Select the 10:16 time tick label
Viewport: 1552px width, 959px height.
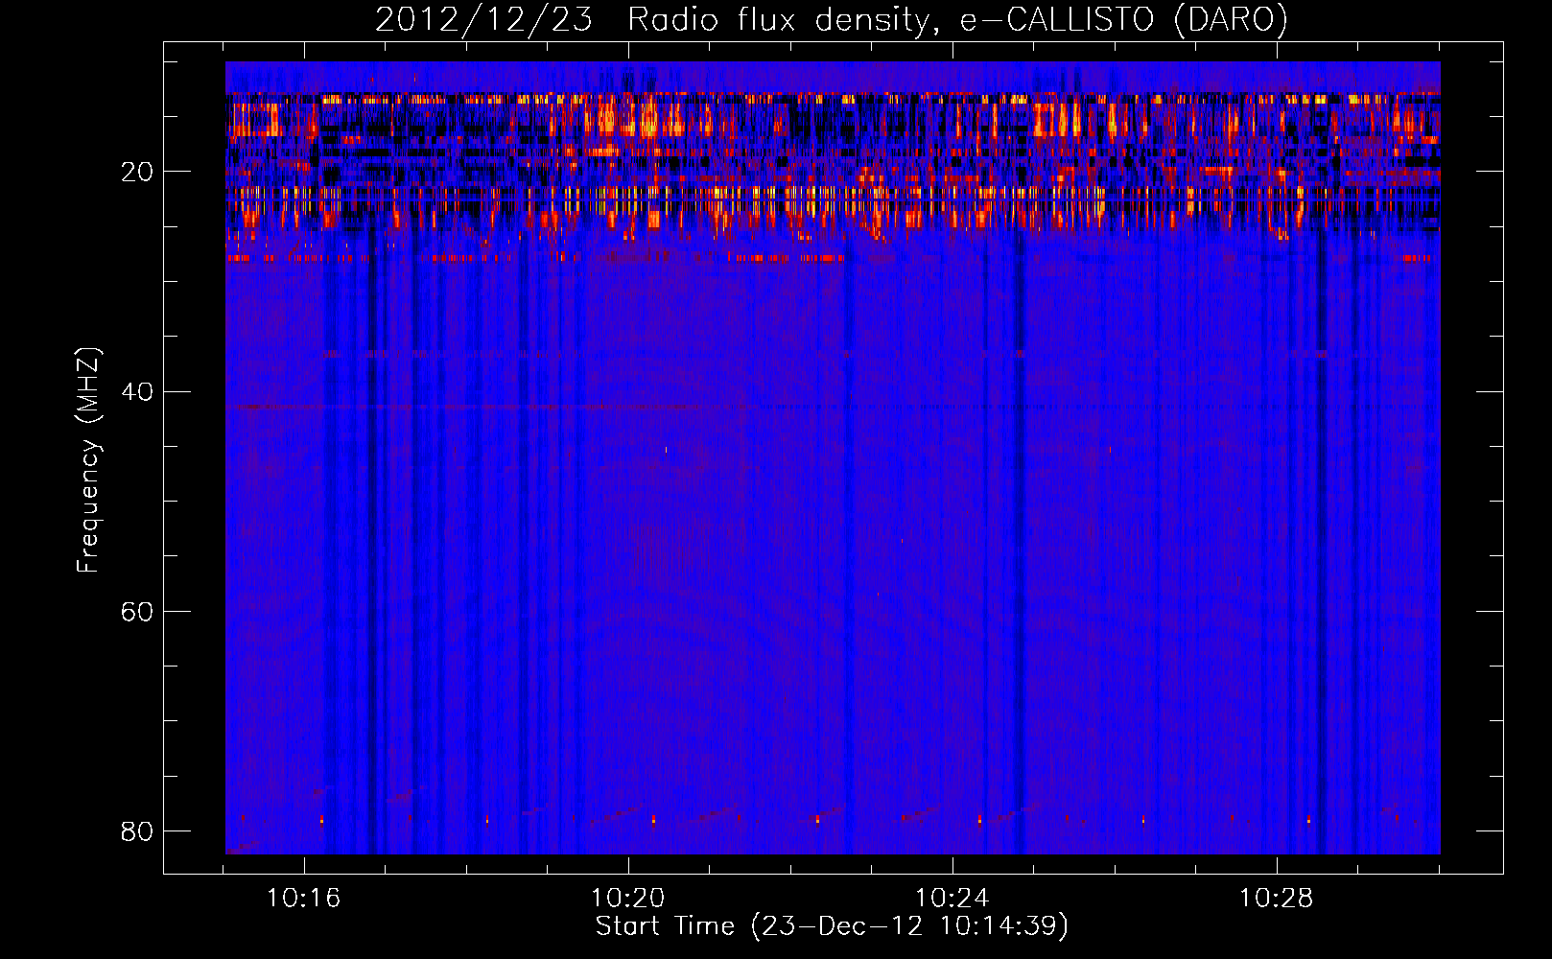click(303, 899)
